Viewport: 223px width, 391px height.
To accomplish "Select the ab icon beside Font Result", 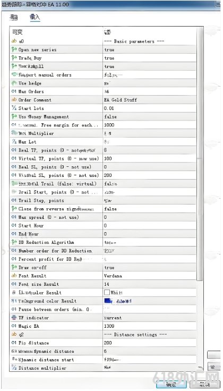I will [14, 276].
